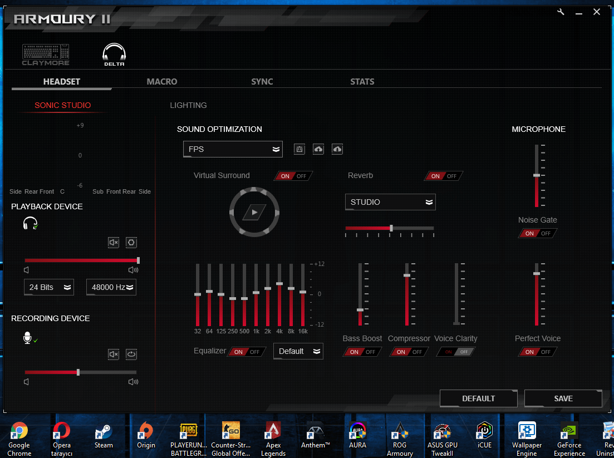Open ROG Armoury desktop shortcut
The height and width of the screenshot is (458, 614).
[x=400, y=439]
